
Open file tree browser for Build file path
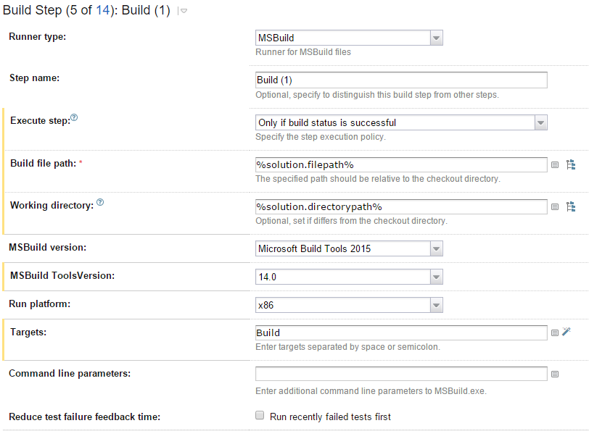point(571,164)
